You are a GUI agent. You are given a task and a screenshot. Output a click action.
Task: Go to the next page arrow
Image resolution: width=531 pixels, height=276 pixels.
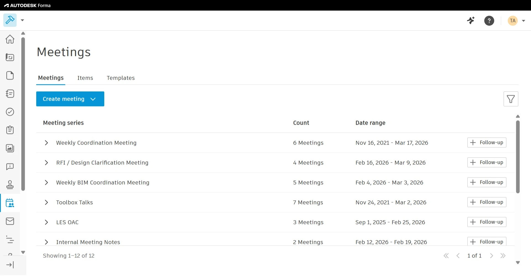(x=491, y=256)
